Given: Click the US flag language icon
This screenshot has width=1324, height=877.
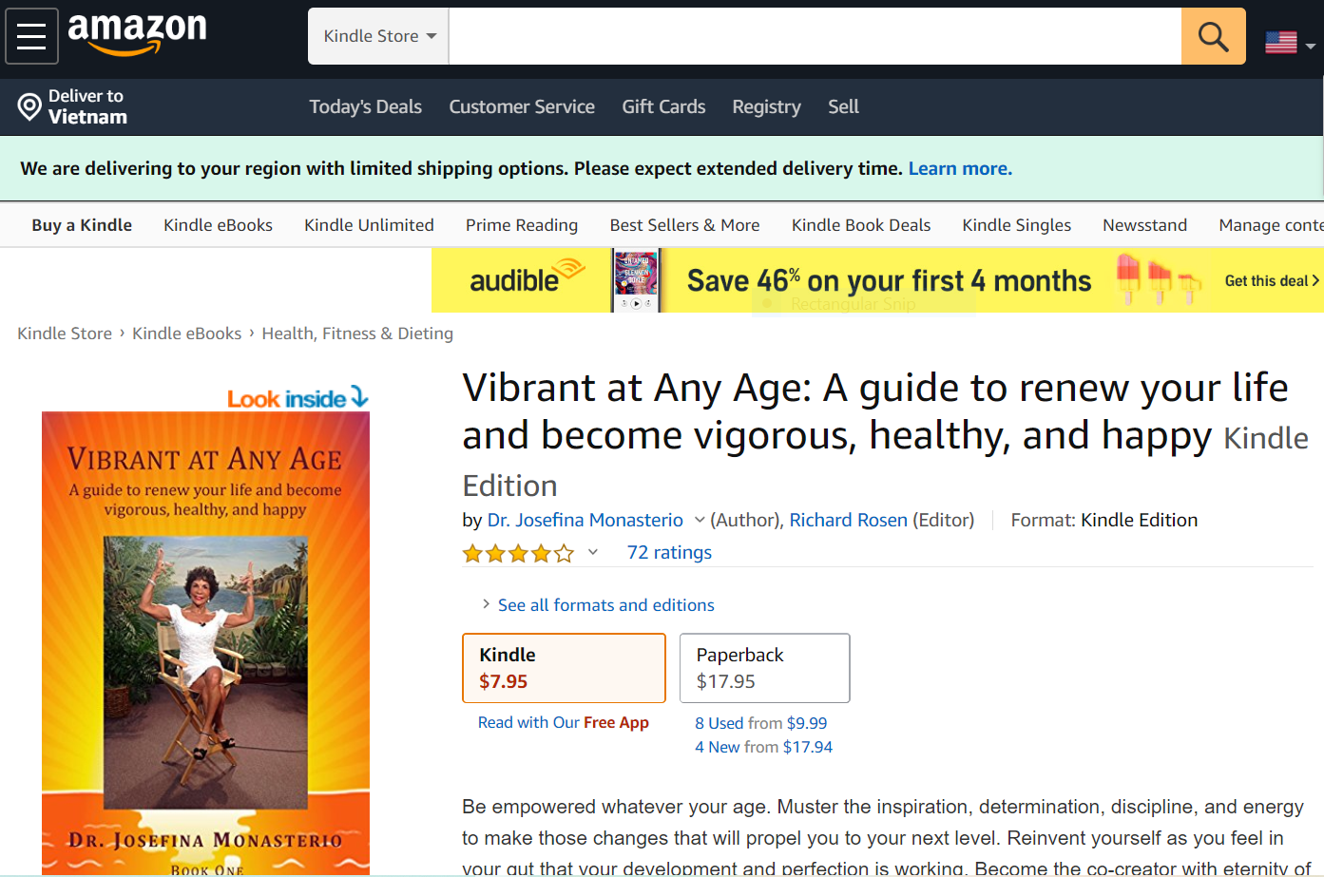Looking at the screenshot, I should (x=1281, y=42).
